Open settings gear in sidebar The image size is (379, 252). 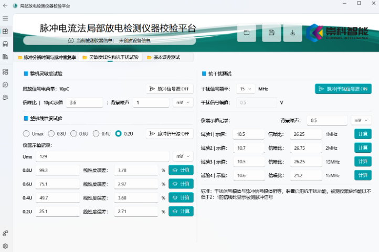coord(5,246)
